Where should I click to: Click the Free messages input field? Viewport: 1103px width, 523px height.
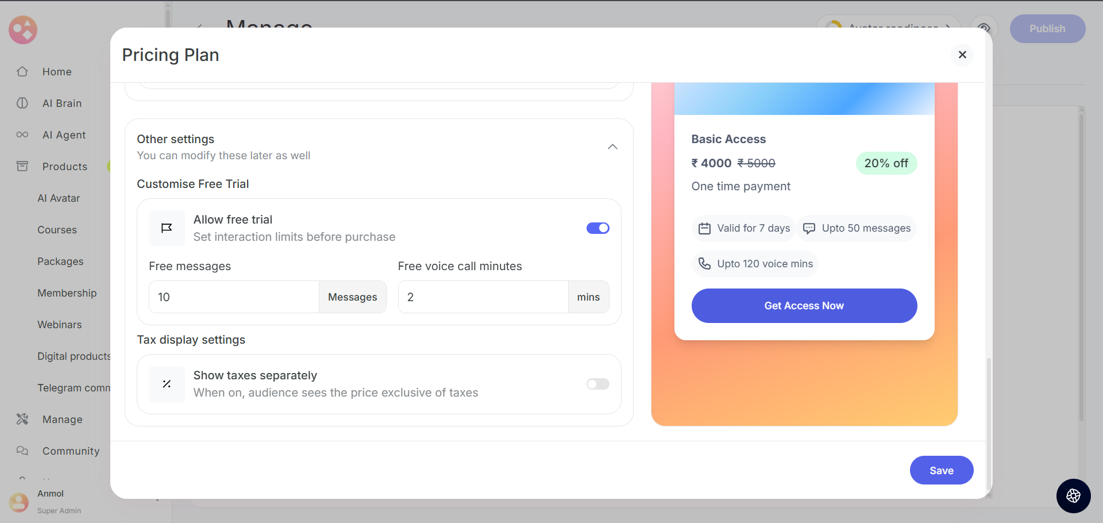[x=234, y=297]
